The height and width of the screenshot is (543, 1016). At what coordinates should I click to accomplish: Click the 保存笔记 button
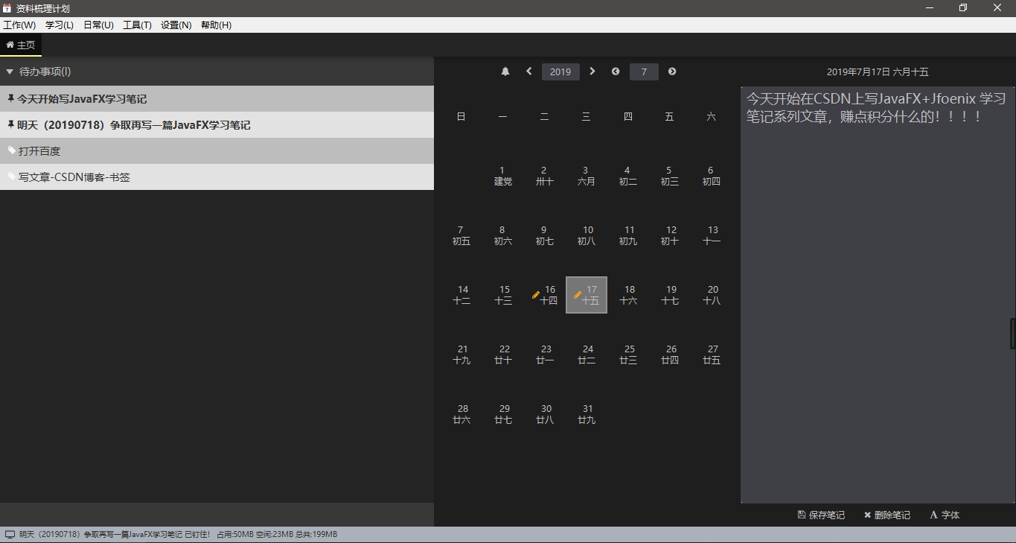click(x=821, y=515)
